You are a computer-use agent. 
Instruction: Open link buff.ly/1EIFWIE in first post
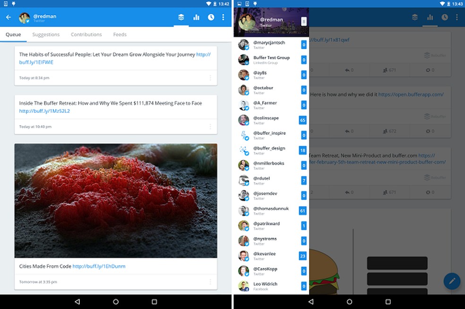click(x=36, y=62)
